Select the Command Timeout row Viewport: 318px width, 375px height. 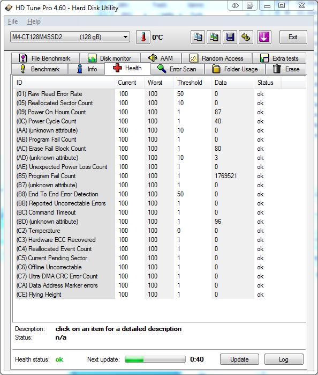pos(148,212)
